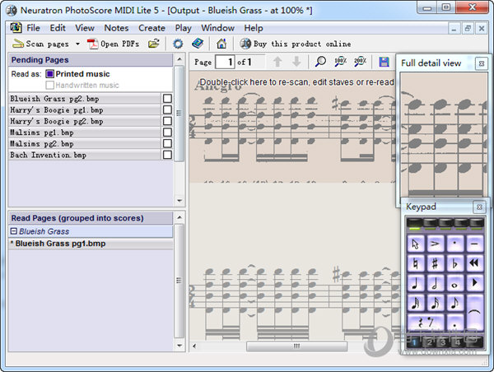Click the flat sign keypad button
Image resolution: width=494 pixels, height=372 pixels.
[x=455, y=263]
